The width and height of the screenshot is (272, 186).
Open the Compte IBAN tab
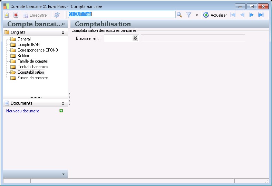(x=29, y=45)
